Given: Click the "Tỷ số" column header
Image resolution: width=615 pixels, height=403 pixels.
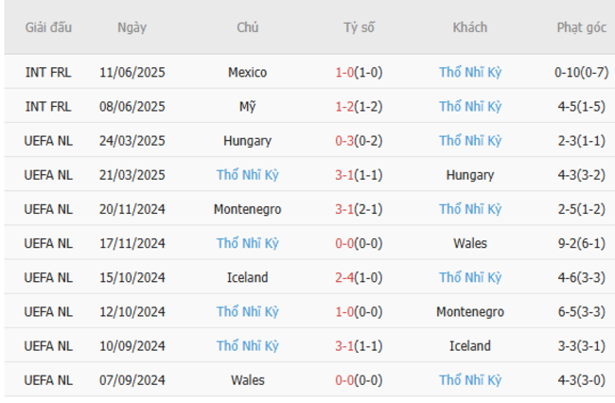Looking at the screenshot, I should [359, 27].
